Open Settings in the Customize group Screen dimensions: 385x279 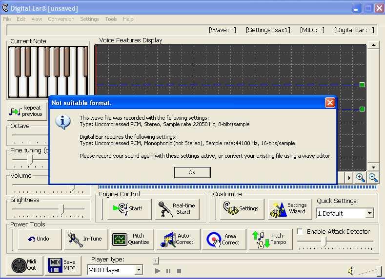pyautogui.click(x=242, y=209)
